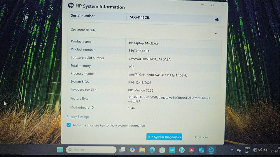Viewport: 280px width, 157px height.
Task: Click the Product name label
Action: point(81,42)
